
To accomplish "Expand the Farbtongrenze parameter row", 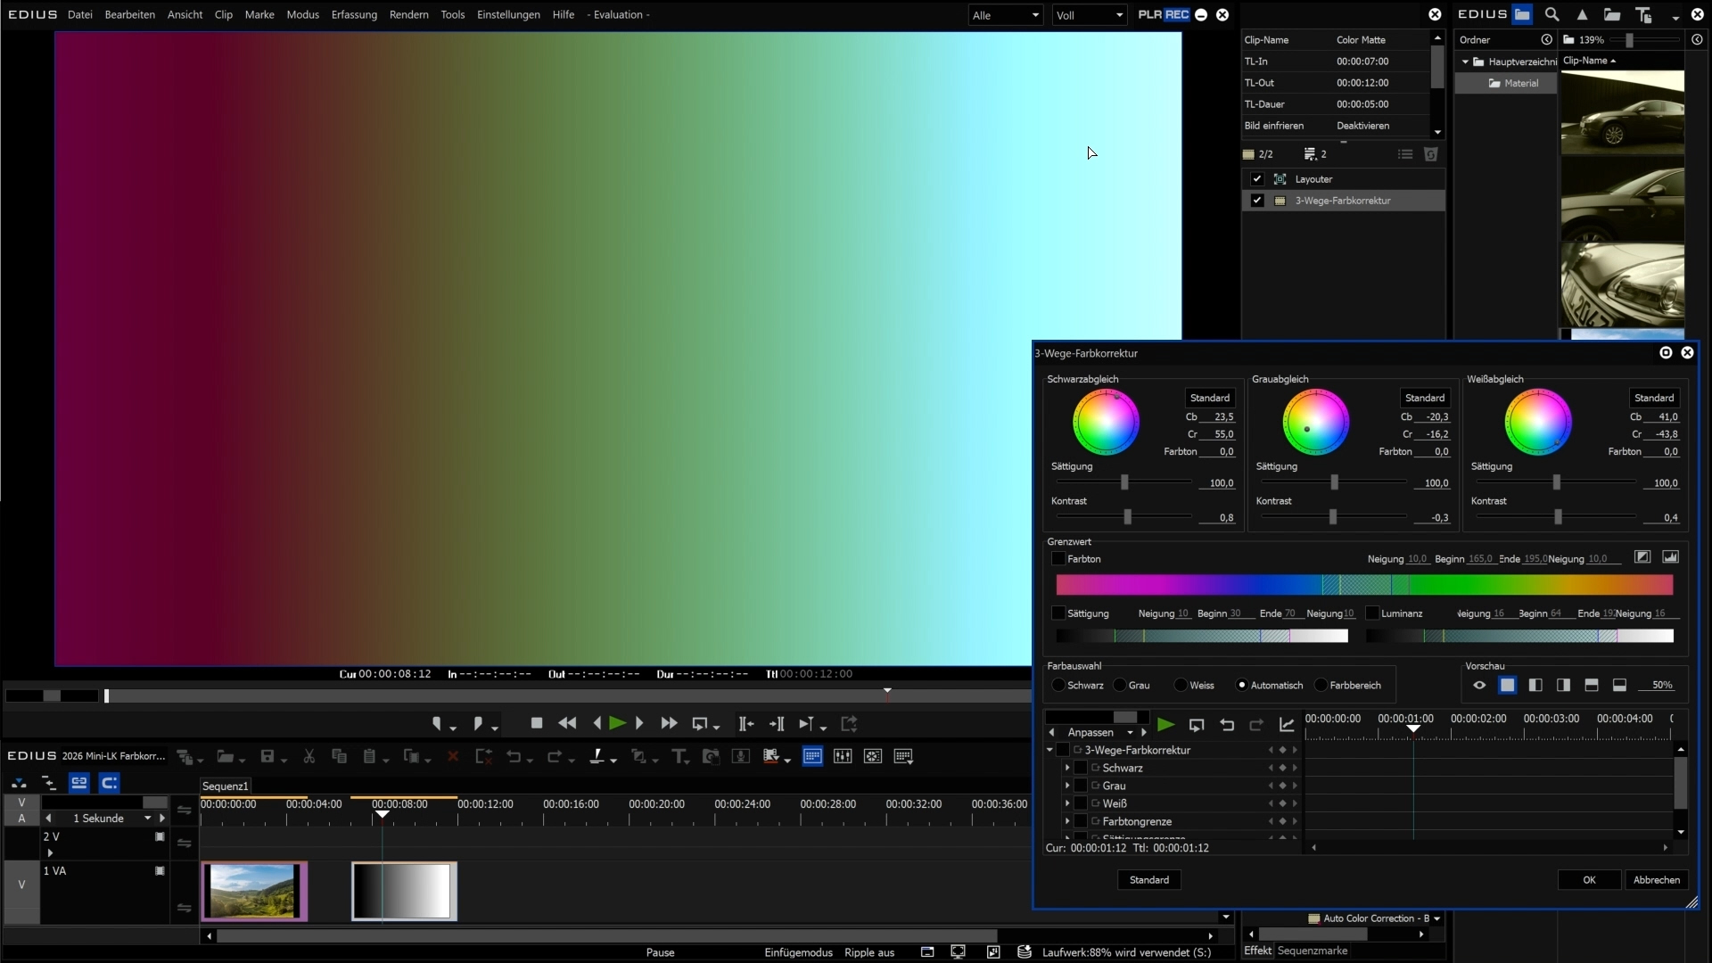I will tap(1067, 821).
